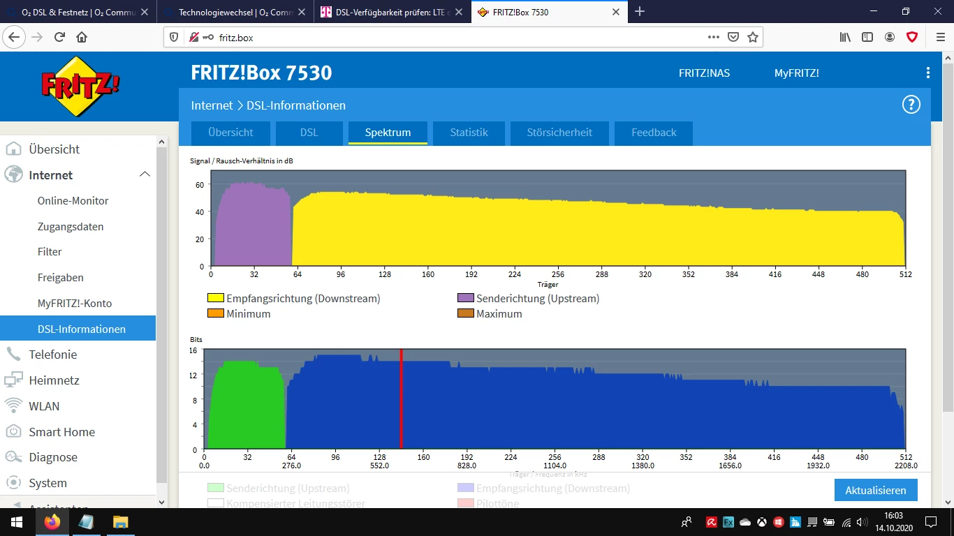This screenshot has height=536, width=954.
Task: Save page to Pocket
Action: click(x=733, y=38)
